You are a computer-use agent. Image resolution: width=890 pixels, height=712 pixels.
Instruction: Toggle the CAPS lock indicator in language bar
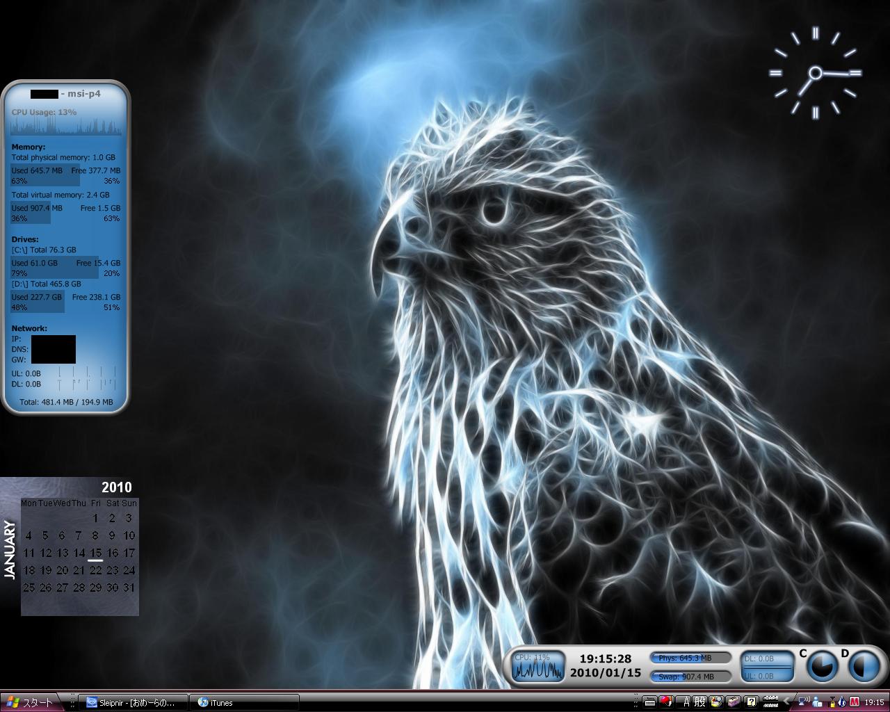pos(770,699)
